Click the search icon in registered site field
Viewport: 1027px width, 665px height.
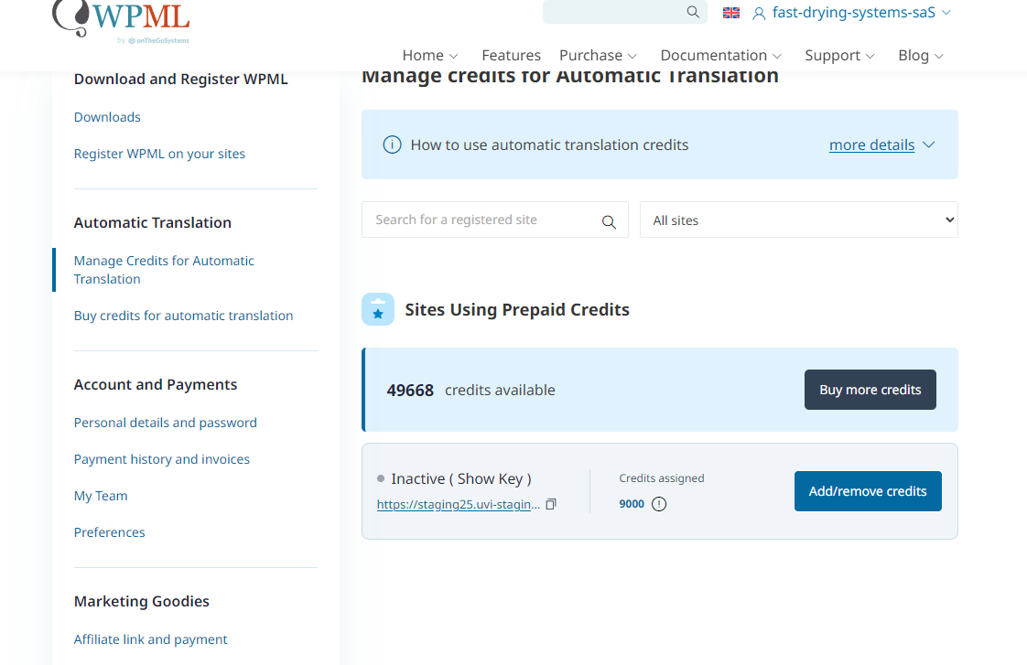(609, 221)
